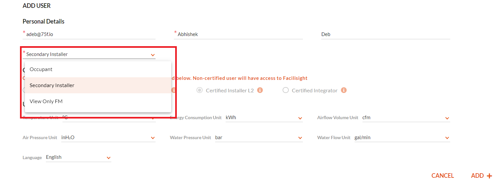Viewport: 499px width, 184px height.
Task: Select Certified Installer L2 radio button
Action: point(199,90)
